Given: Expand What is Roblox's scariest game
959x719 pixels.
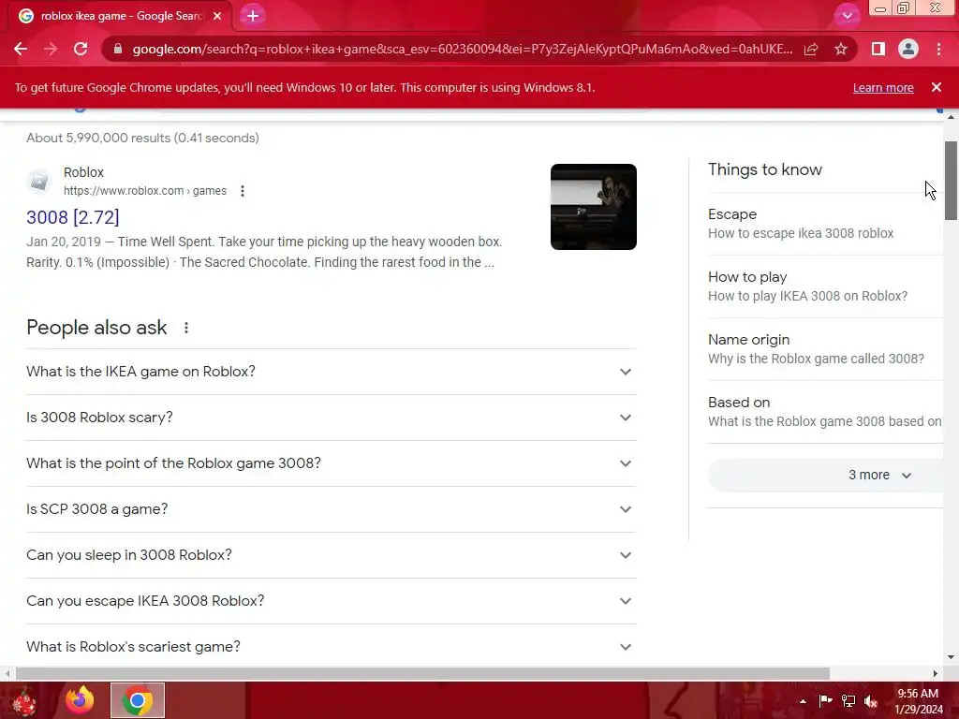Looking at the screenshot, I should [x=332, y=647].
